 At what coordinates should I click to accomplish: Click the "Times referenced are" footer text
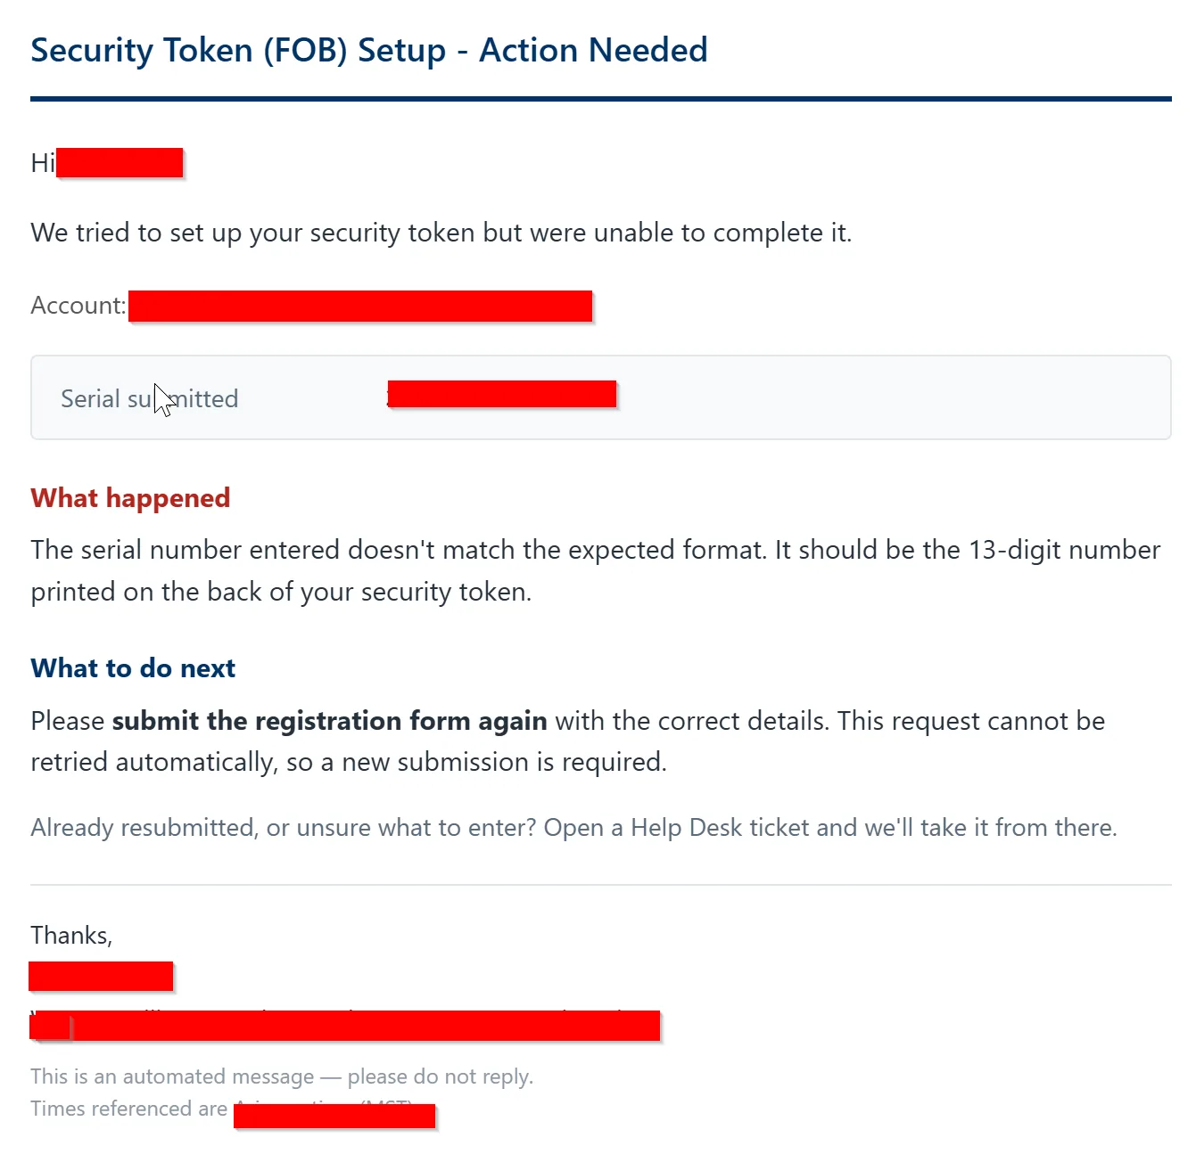click(x=129, y=1109)
